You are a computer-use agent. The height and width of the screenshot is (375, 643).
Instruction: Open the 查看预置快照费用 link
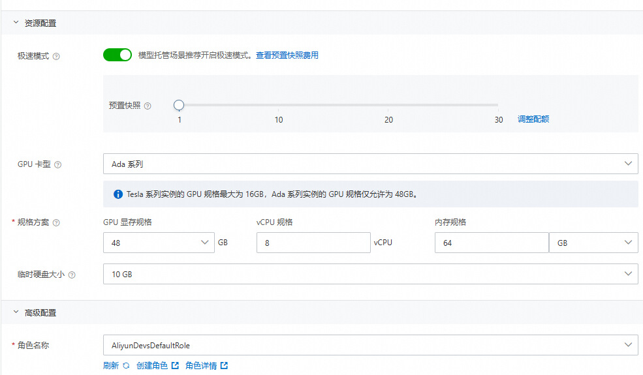(287, 55)
